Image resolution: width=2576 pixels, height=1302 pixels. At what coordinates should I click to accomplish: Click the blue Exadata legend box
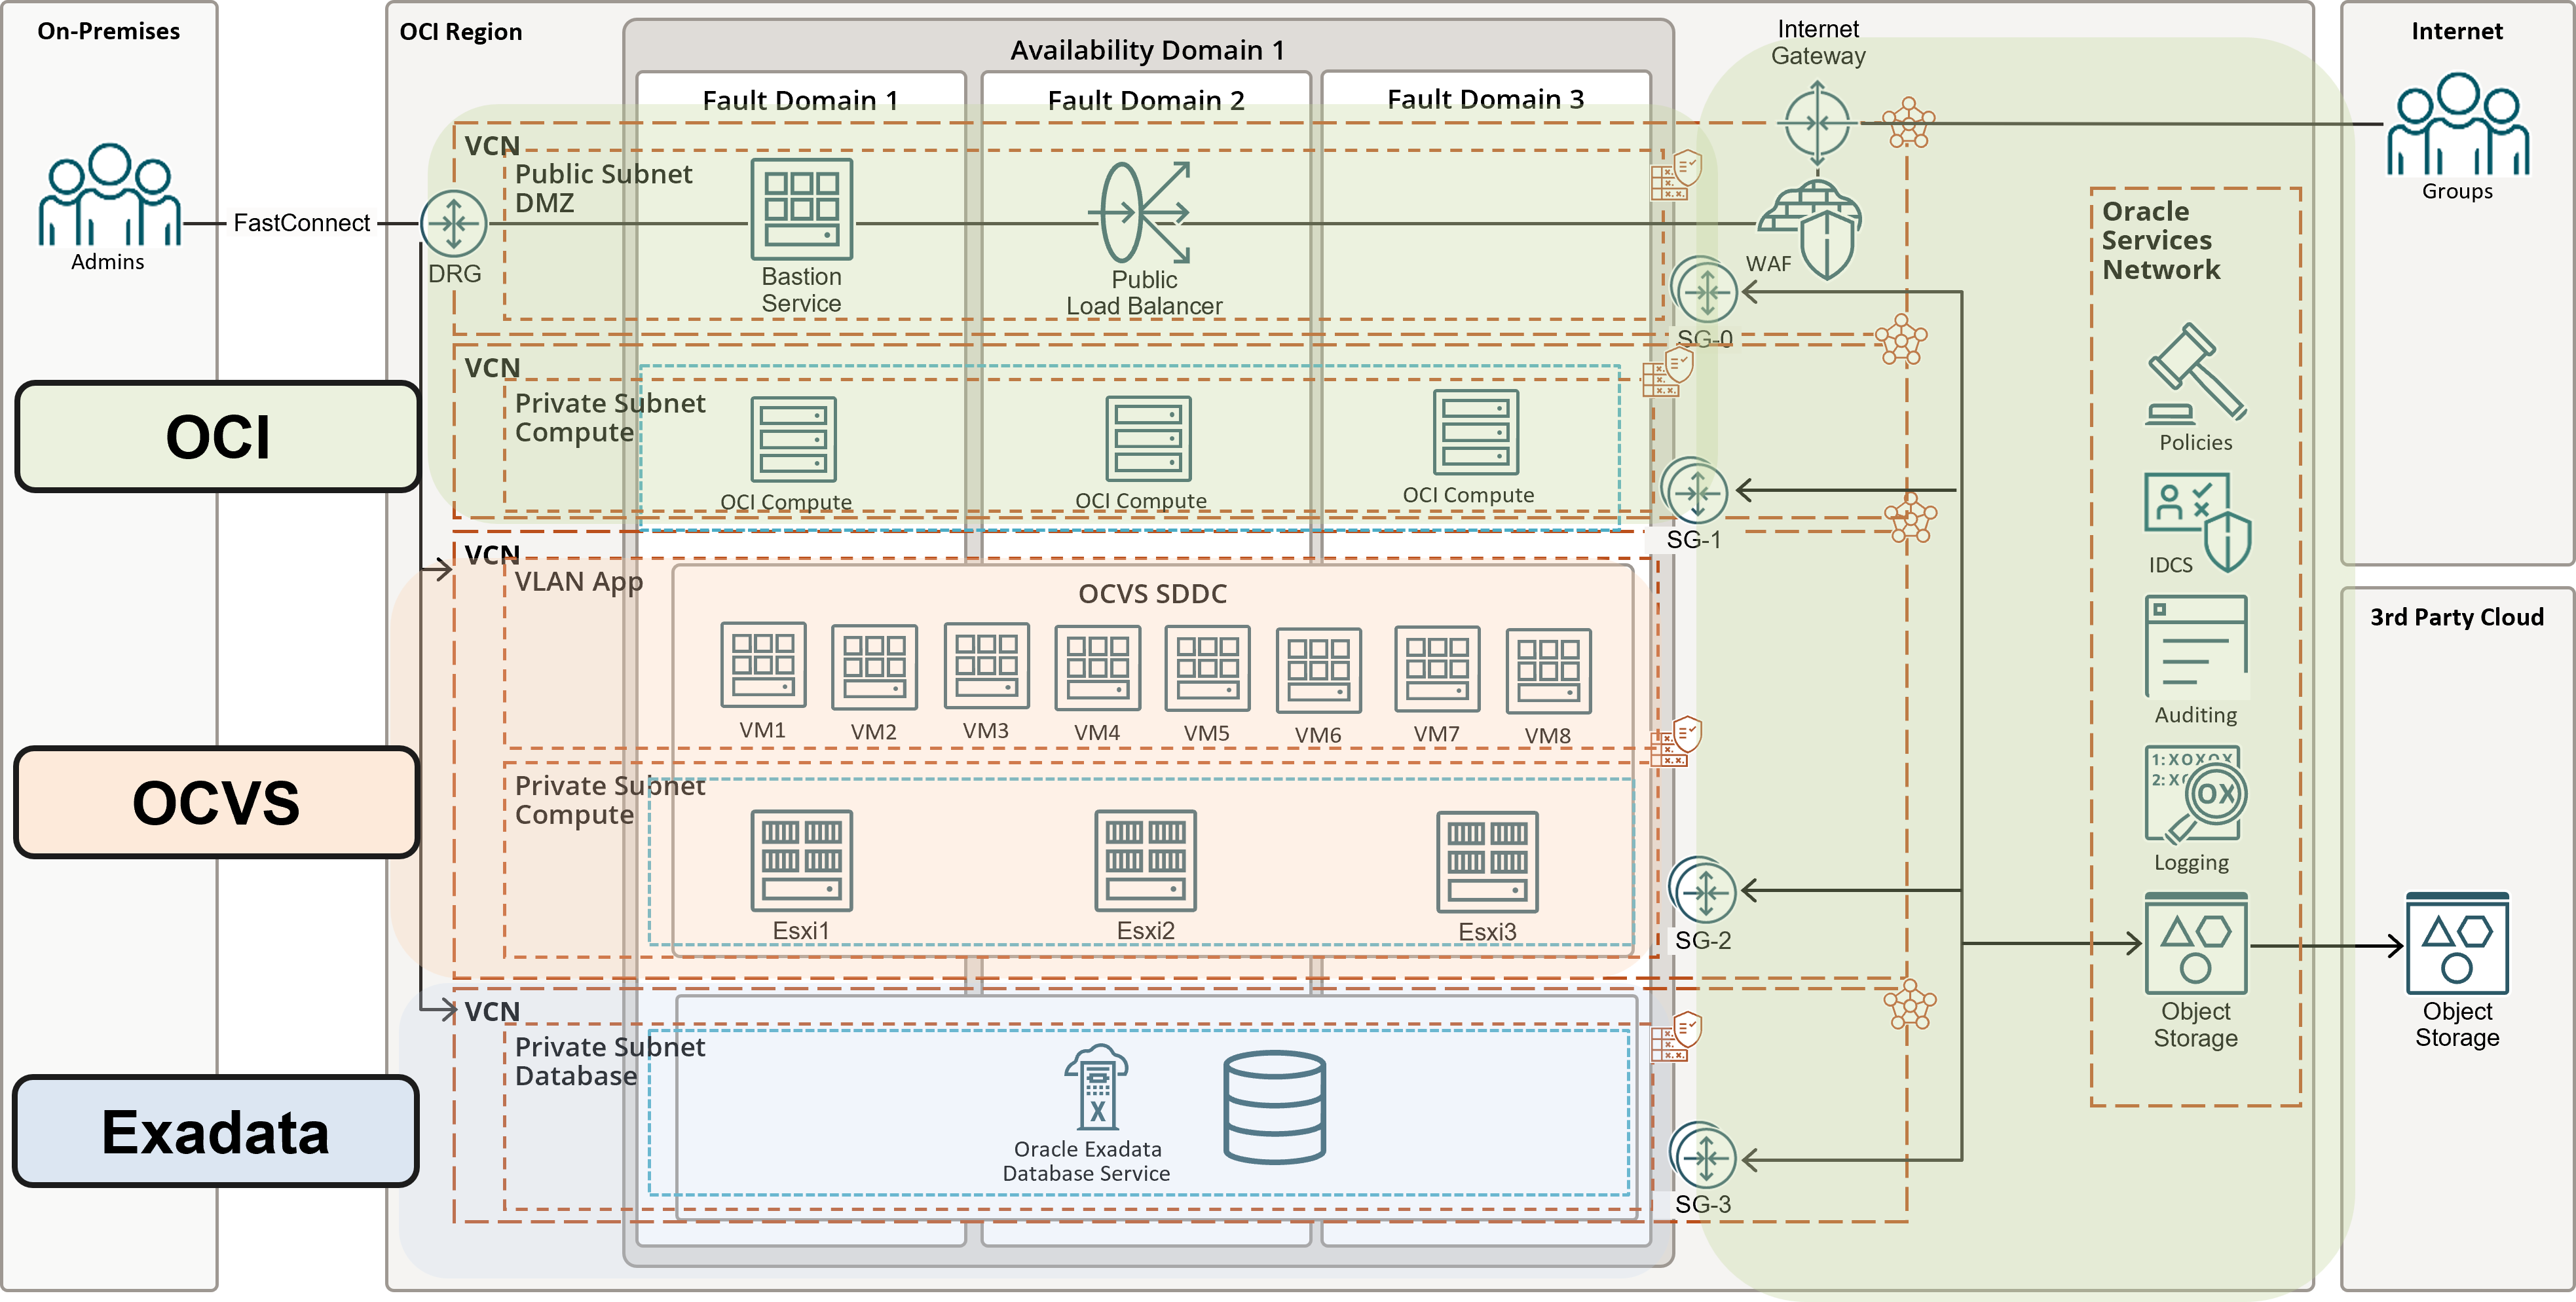(216, 1131)
